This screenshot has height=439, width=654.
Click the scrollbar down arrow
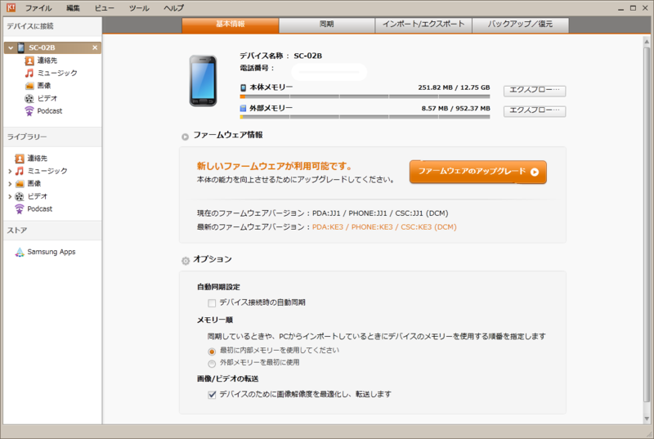coord(647,419)
